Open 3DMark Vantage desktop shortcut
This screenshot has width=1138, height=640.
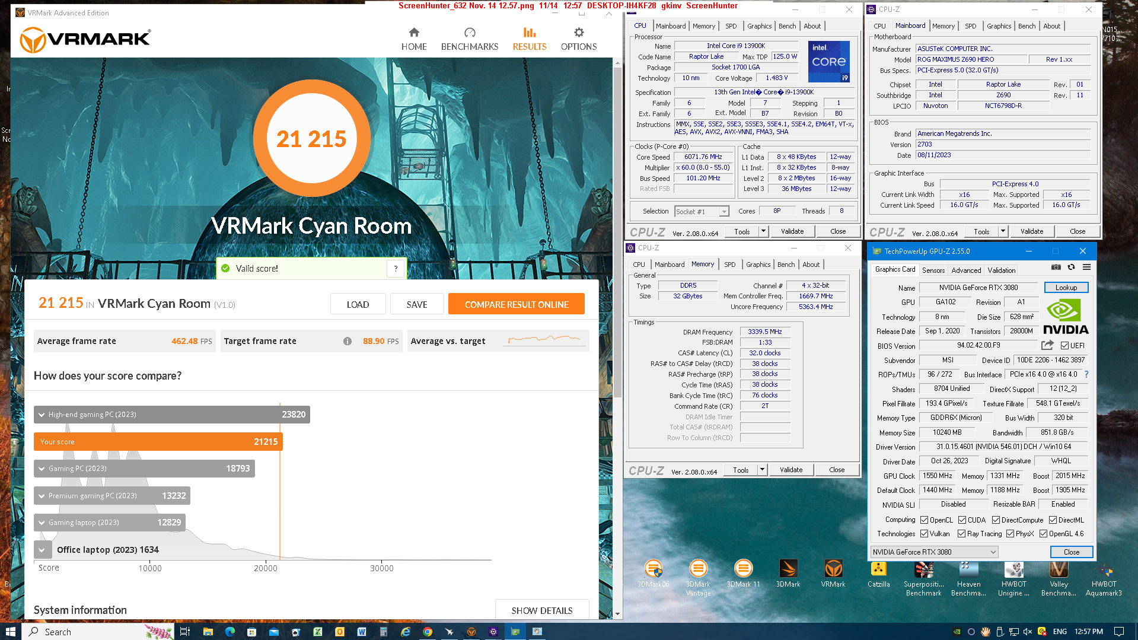[x=698, y=578]
